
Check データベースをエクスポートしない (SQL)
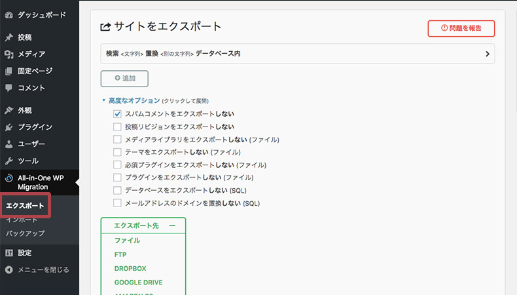[117, 190]
